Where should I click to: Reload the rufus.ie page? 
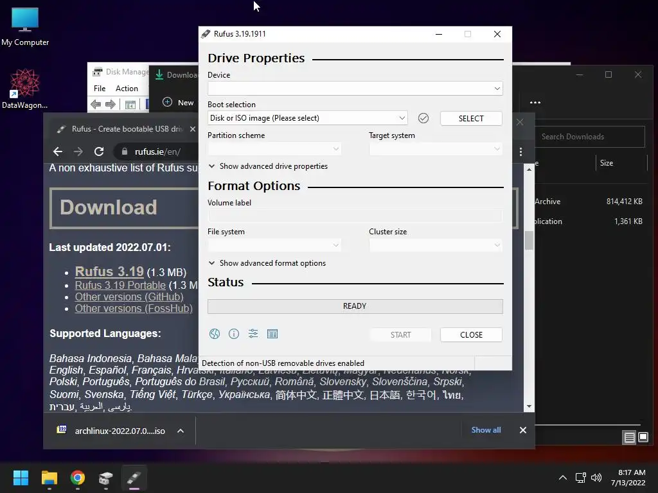98,151
